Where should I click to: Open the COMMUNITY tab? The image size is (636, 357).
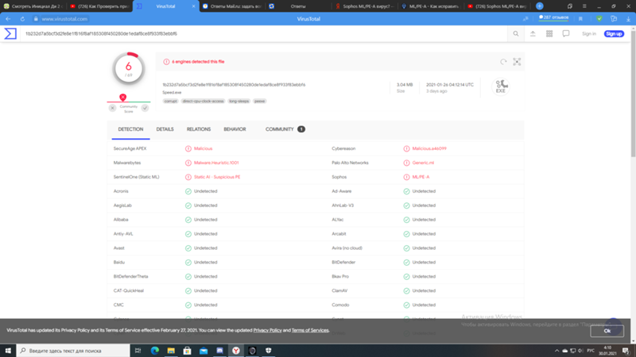(x=285, y=129)
